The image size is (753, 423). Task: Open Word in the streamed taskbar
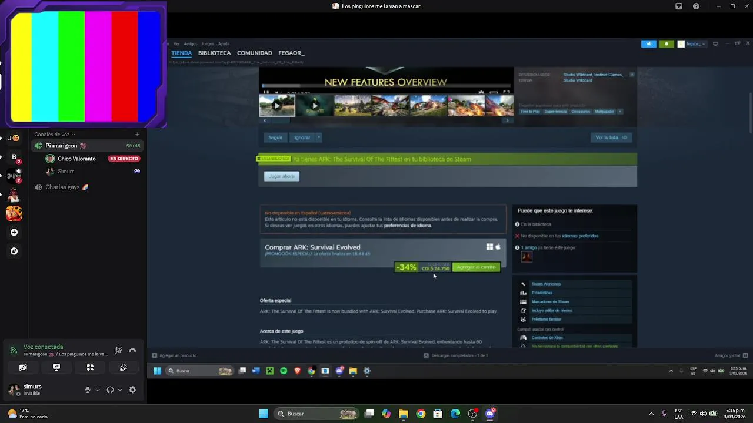click(256, 371)
